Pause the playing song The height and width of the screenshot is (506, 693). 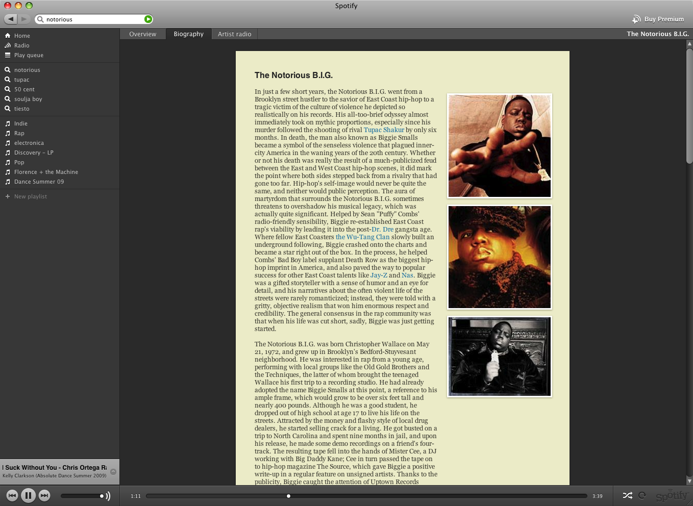pos(28,495)
